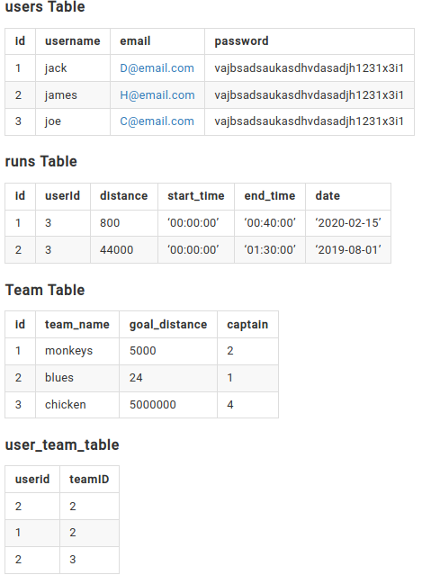Select the 'jack' username cell
Screen dimensions: 431x584
(73, 68)
